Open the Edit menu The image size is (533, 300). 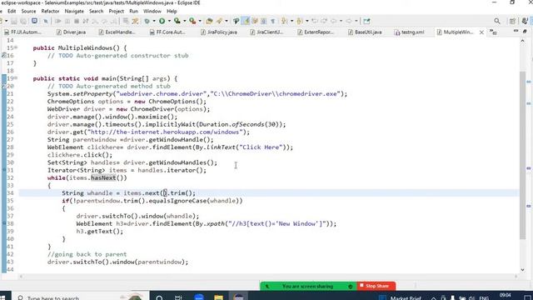(12, 11)
